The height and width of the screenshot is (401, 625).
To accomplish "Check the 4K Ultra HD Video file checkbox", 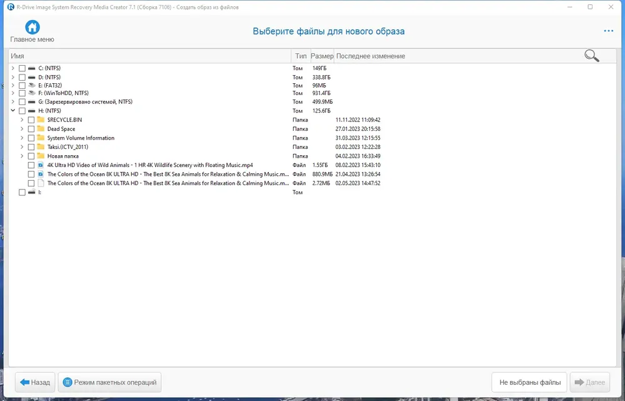I will (x=31, y=165).
